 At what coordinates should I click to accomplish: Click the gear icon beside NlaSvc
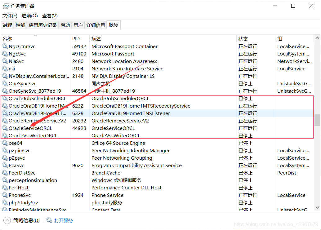(x=5, y=61)
